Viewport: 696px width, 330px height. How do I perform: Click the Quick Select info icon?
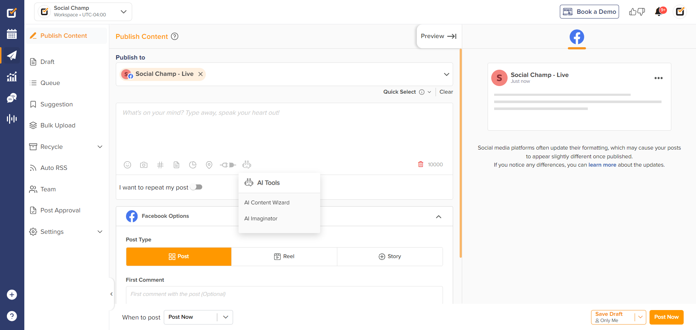click(422, 92)
